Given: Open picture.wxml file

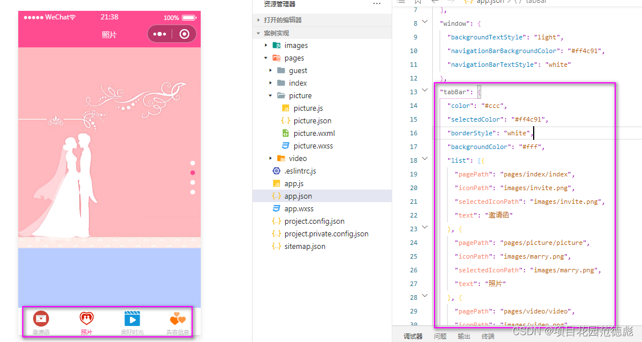Looking at the screenshot, I should tap(314, 133).
